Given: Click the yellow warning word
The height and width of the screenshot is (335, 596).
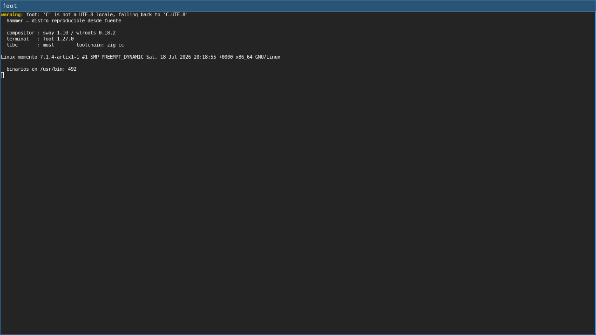Looking at the screenshot, I should pos(11,15).
